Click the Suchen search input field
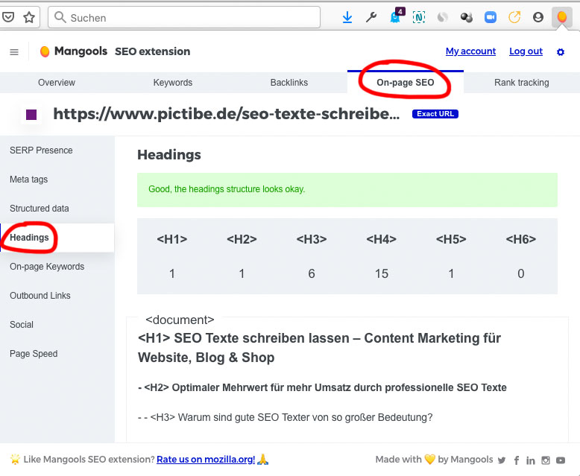Image resolution: width=580 pixels, height=476 pixels. click(x=184, y=17)
